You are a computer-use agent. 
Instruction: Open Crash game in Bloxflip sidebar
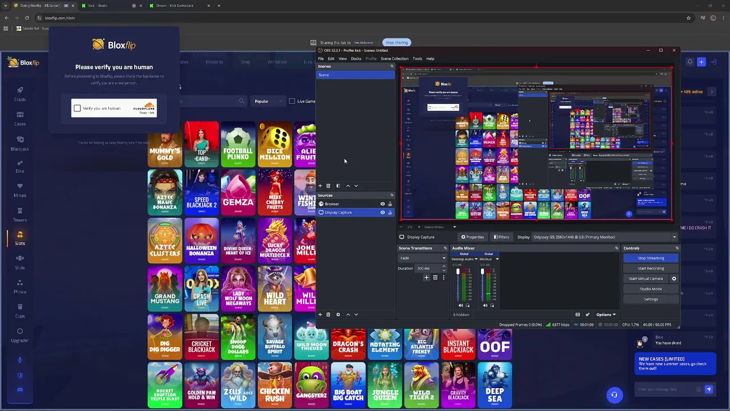point(20,94)
